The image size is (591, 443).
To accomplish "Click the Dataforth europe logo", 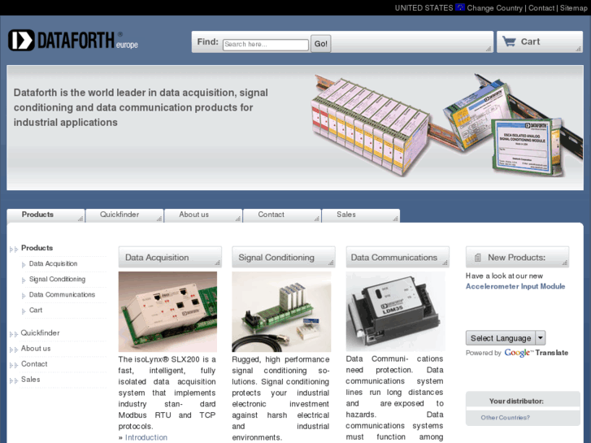I will coord(73,41).
